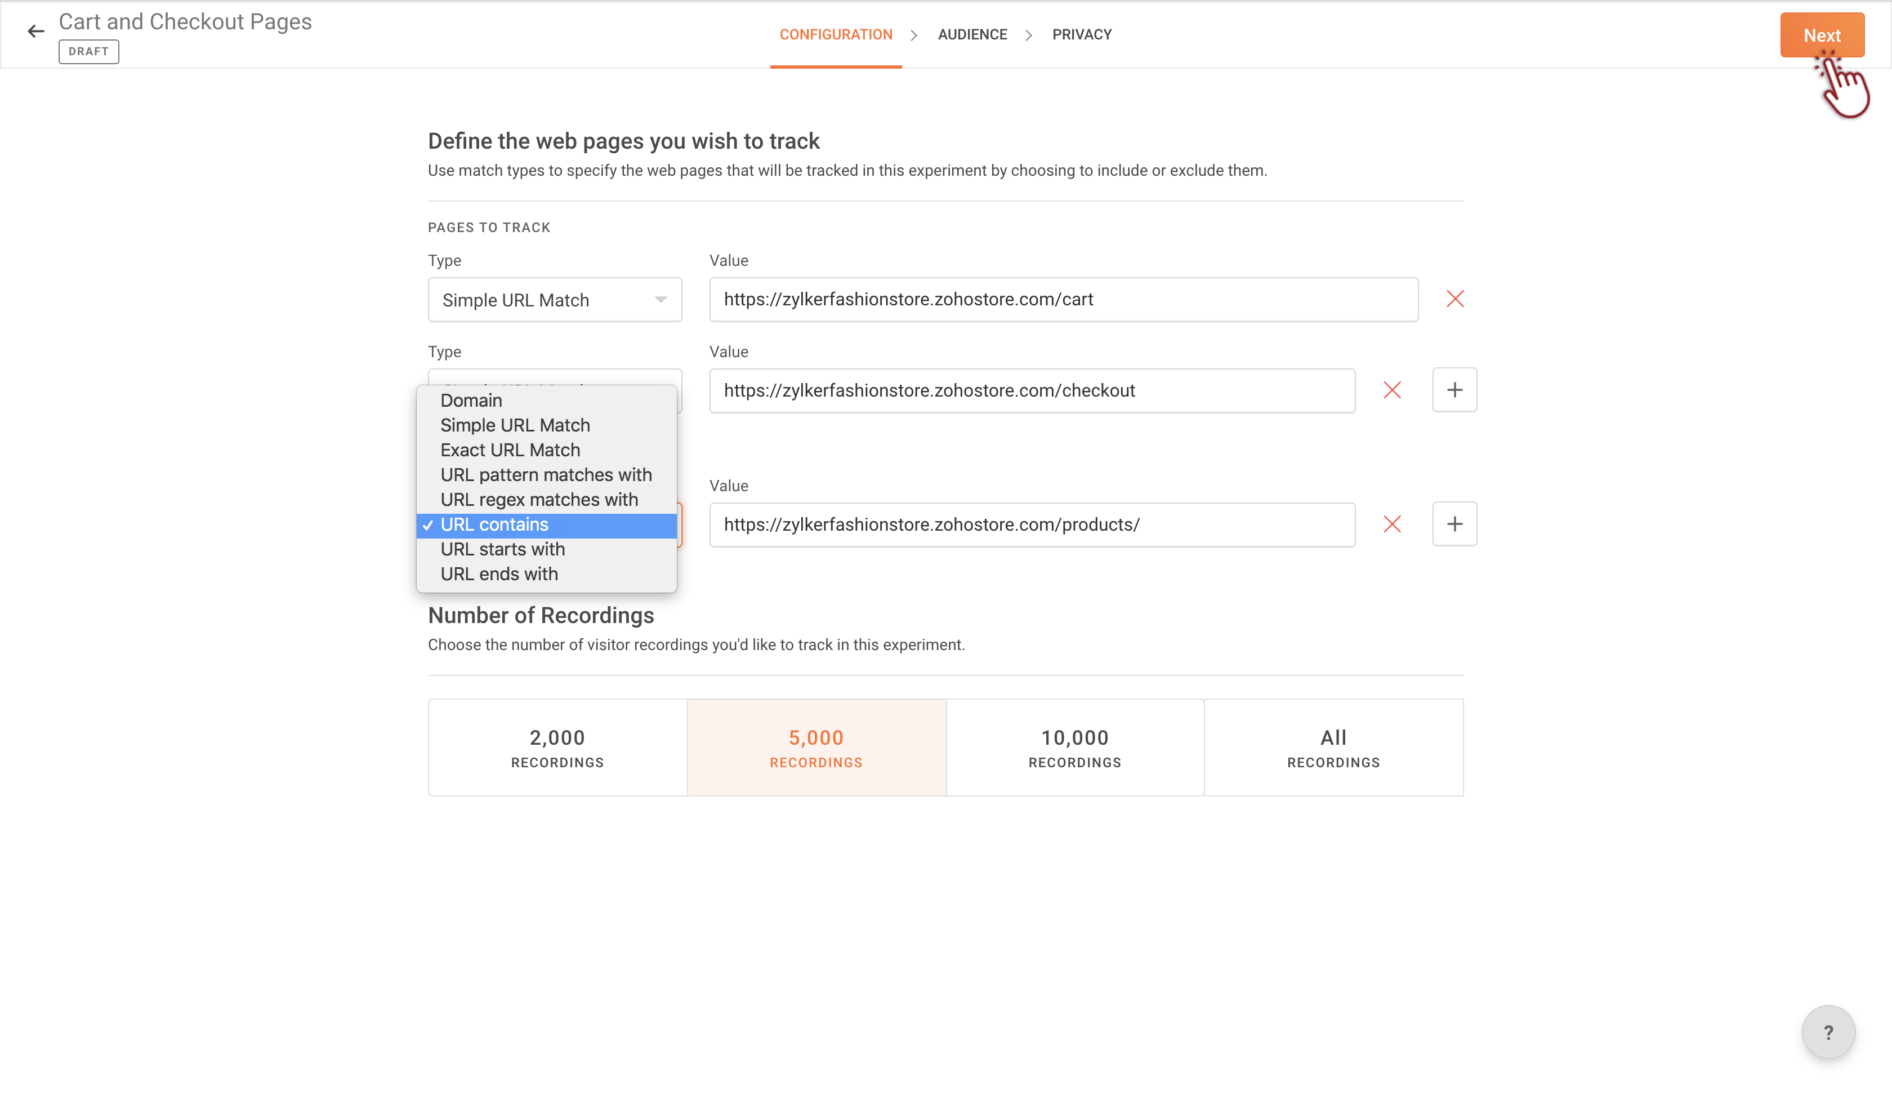Open the help question mark button

pyautogui.click(x=1827, y=1031)
